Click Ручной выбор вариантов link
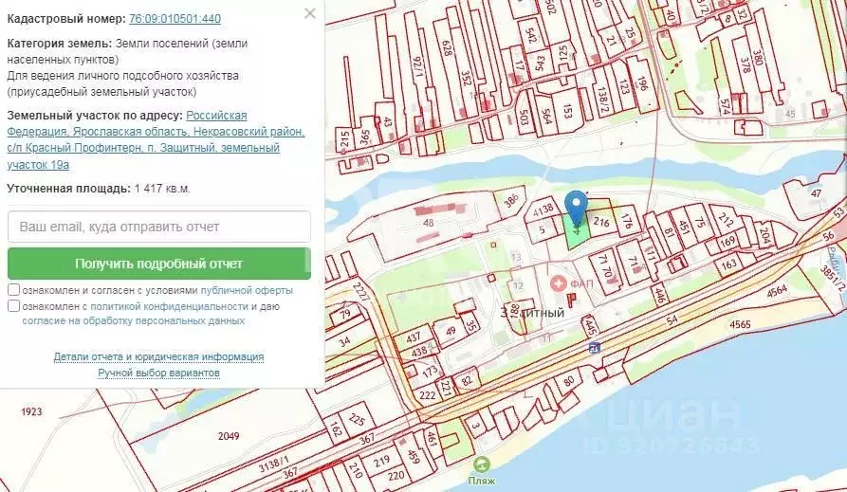 (158, 373)
